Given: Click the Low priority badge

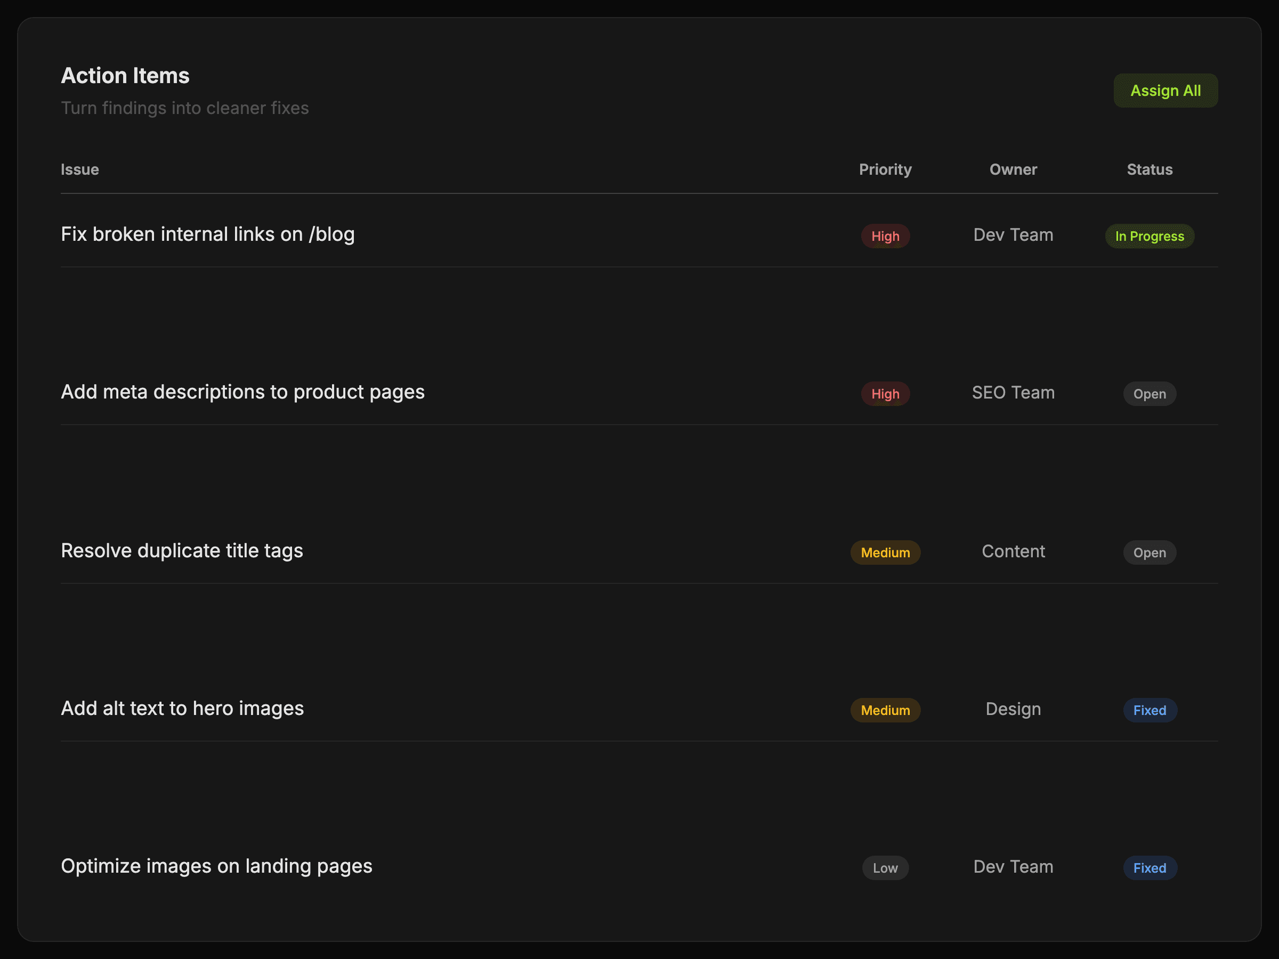Looking at the screenshot, I should coord(885,868).
